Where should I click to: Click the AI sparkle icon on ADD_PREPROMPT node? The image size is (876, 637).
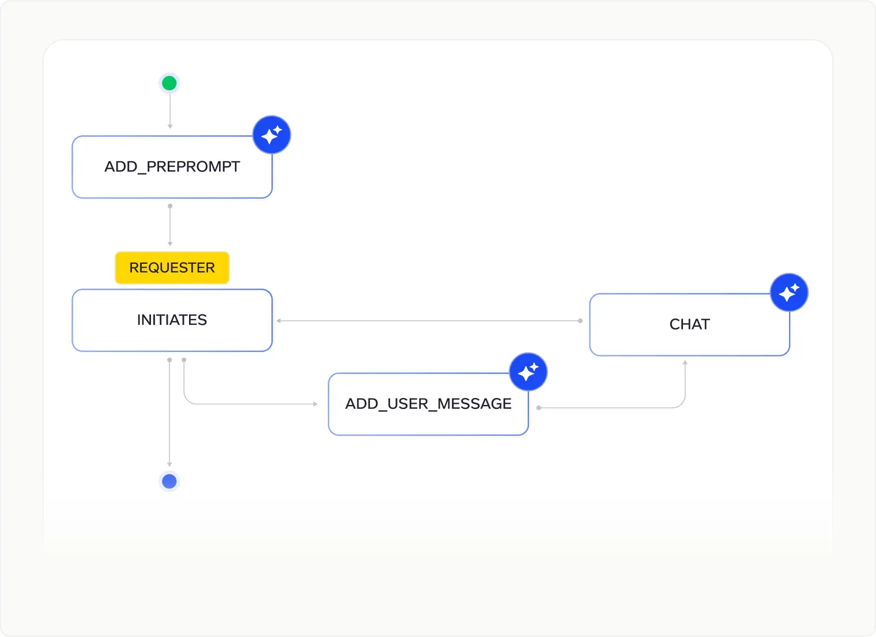point(271,135)
